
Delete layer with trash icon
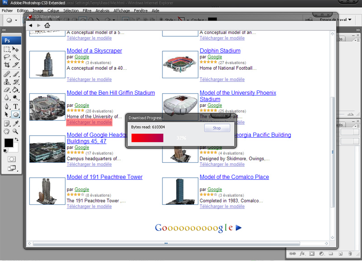[x=350, y=254]
